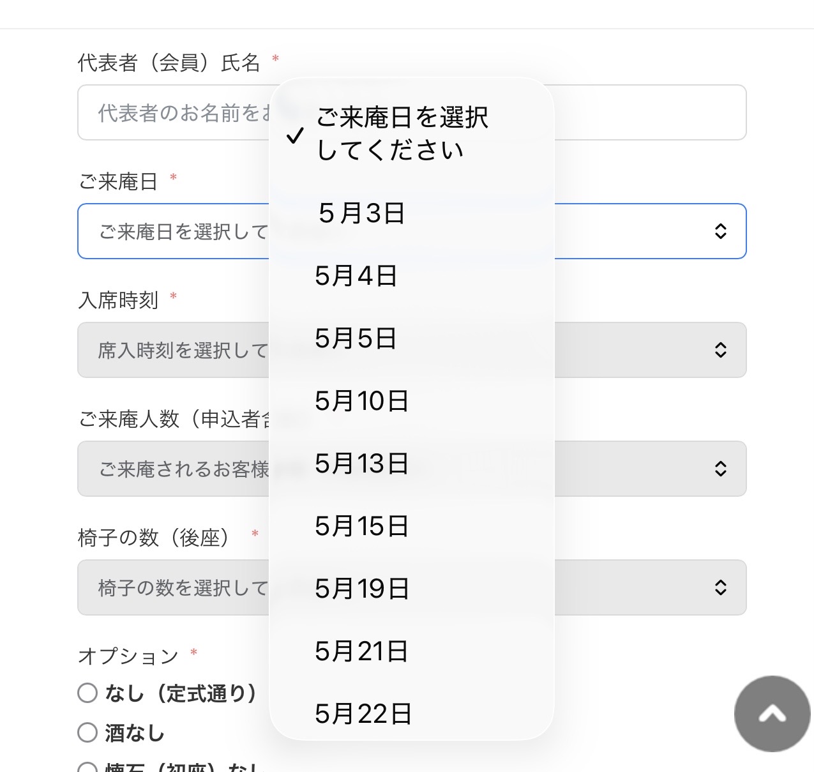Choose 5月22日 from the date list
This screenshot has height=772, width=814.
point(363,714)
